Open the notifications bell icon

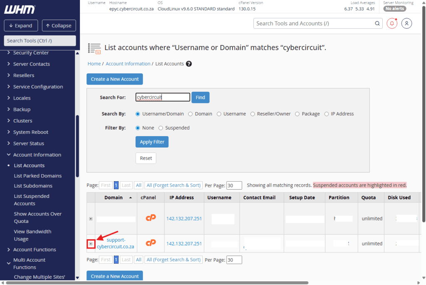tap(392, 23)
